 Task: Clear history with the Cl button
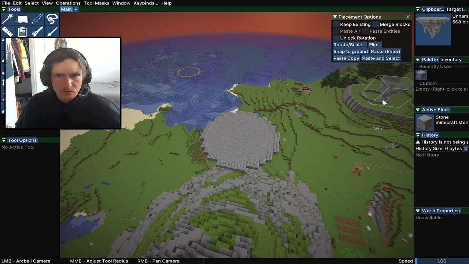click(466, 148)
